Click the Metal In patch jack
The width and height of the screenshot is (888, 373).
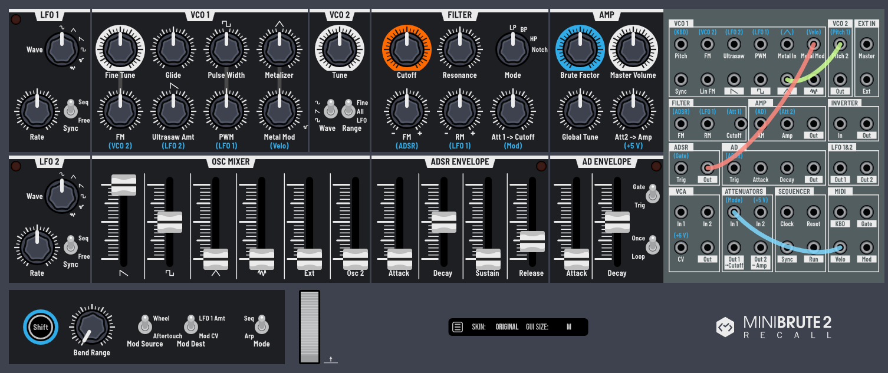[787, 44]
